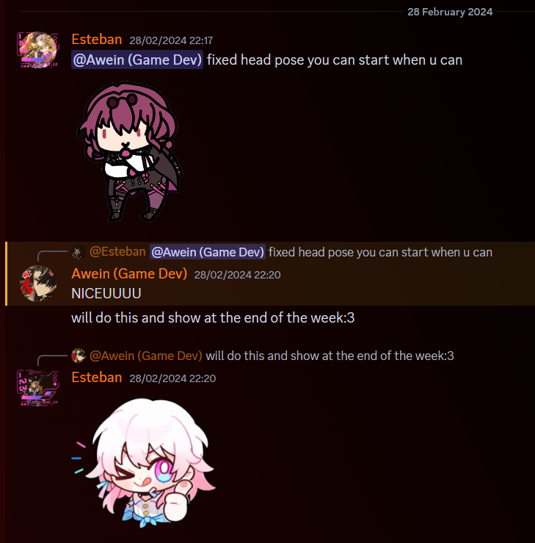
Task: Click orange @Awein (Game Dev) in the lower reply preview
Action: [x=145, y=356]
